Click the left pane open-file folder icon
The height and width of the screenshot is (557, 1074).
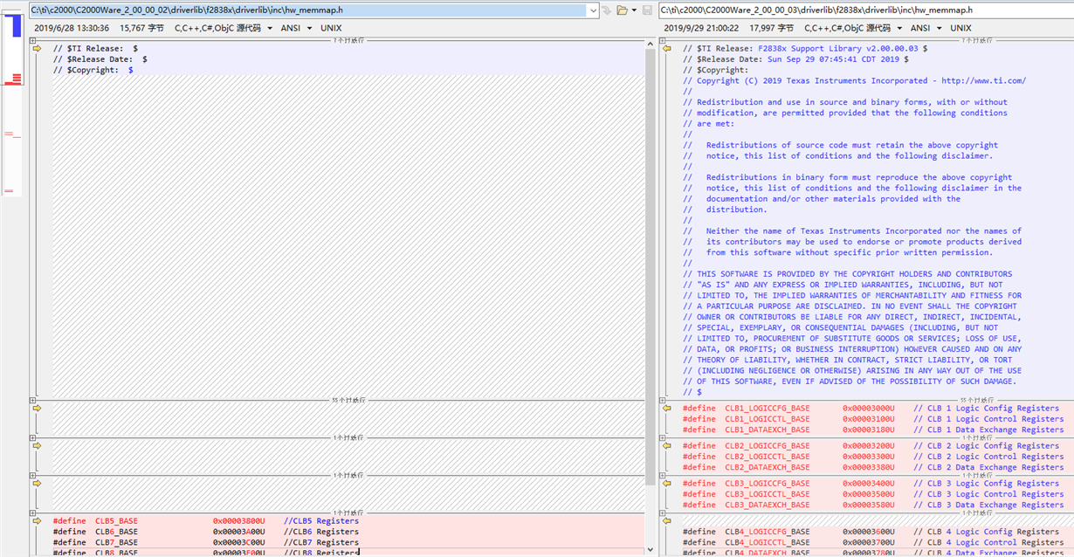[622, 10]
